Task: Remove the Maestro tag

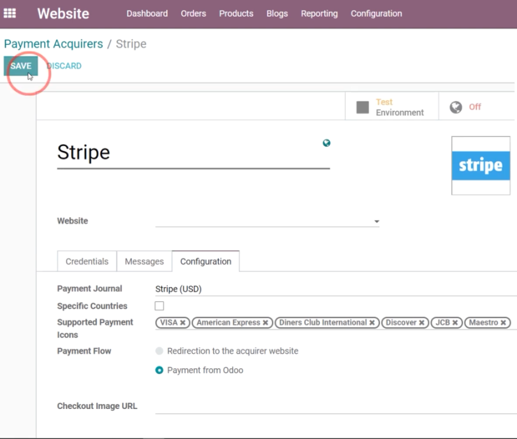Action: (503, 322)
